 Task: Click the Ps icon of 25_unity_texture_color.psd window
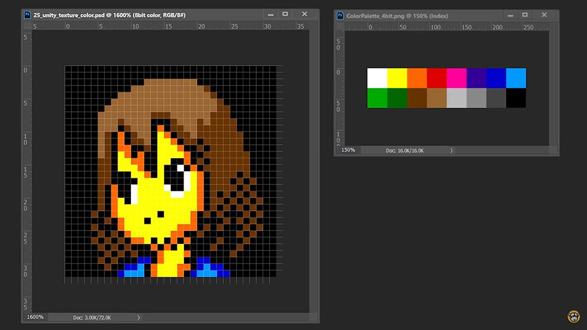28,15
